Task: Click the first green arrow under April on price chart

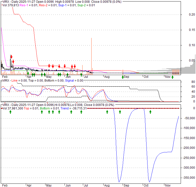Action: (x=28, y=74)
